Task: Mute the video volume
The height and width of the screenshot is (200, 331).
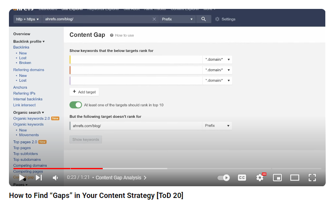Action: (55, 178)
